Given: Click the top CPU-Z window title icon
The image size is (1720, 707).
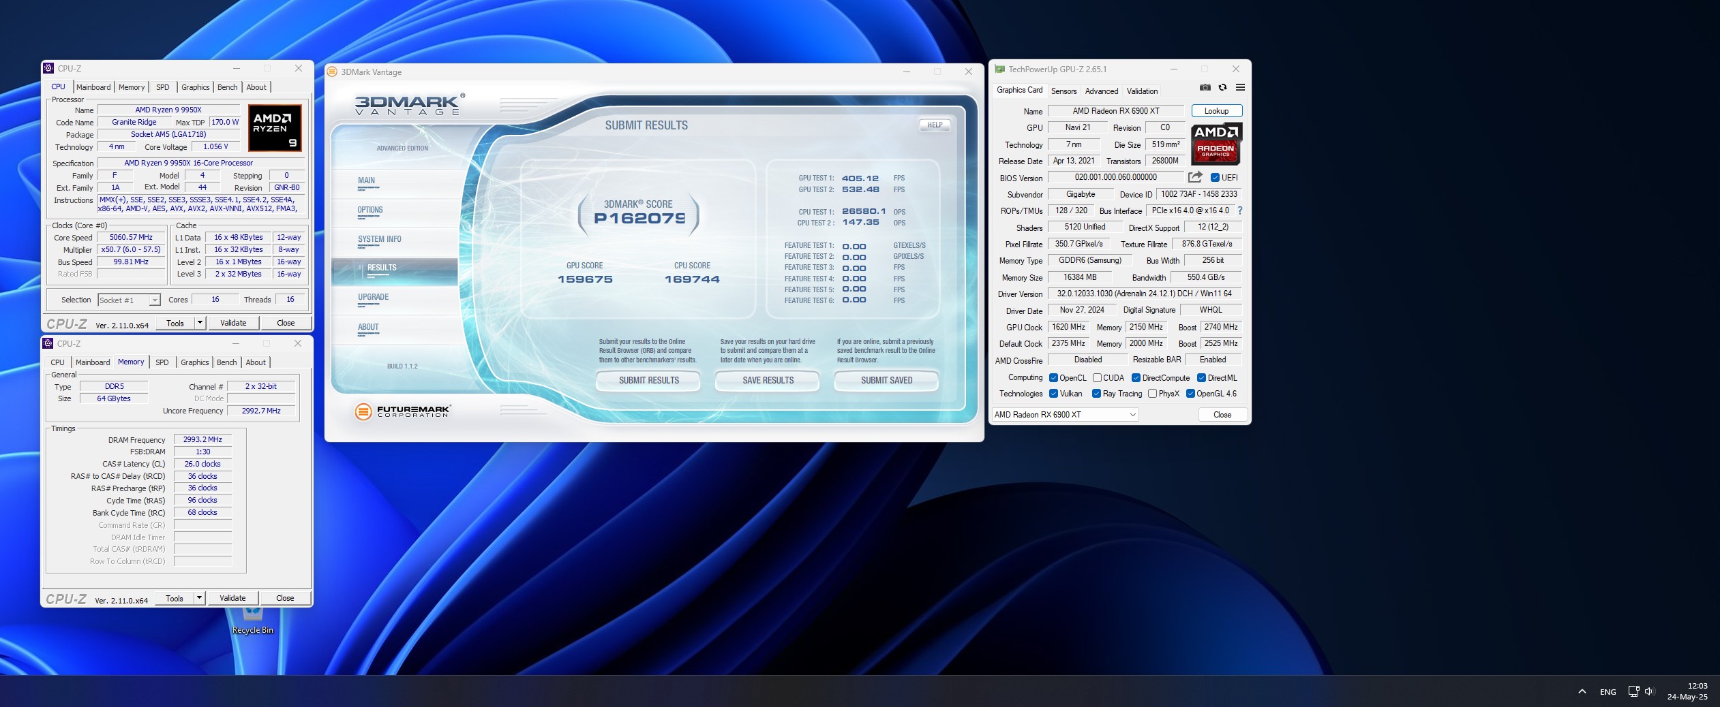Looking at the screenshot, I should point(48,68).
